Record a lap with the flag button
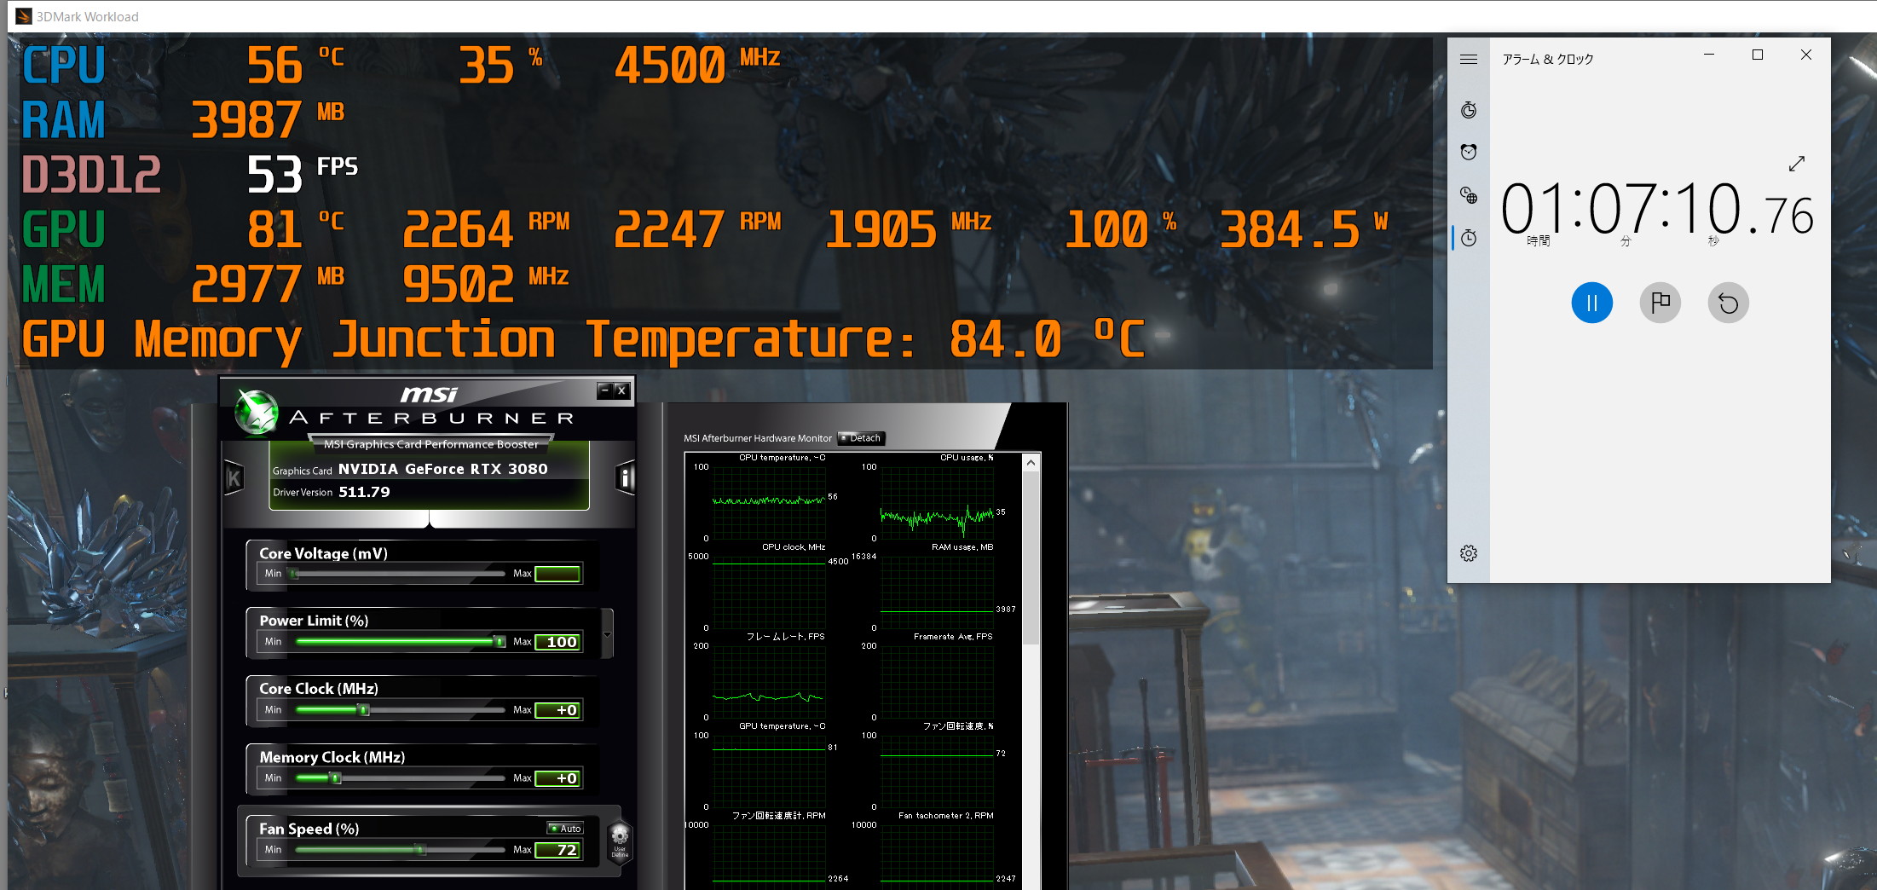This screenshot has width=1877, height=890. 1660,303
